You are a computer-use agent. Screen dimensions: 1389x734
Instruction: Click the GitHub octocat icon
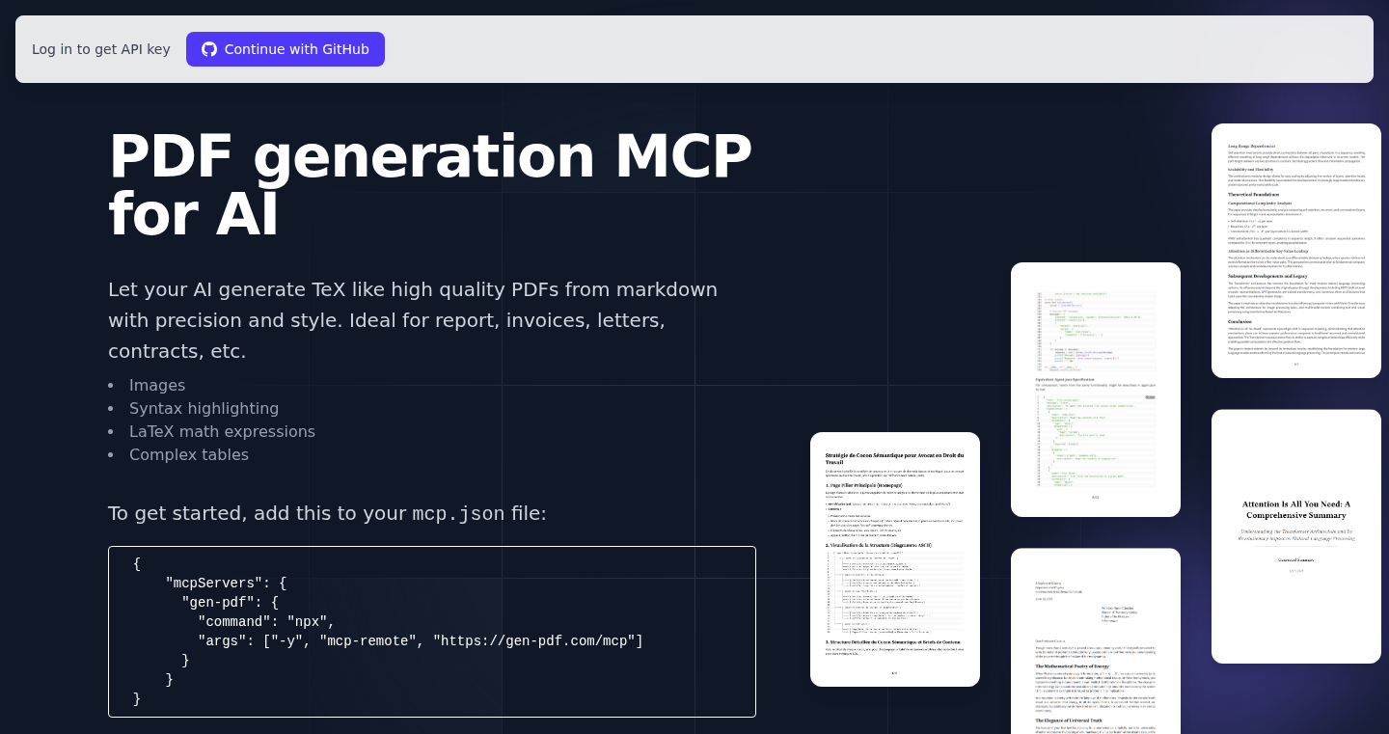click(x=209, y=49)
